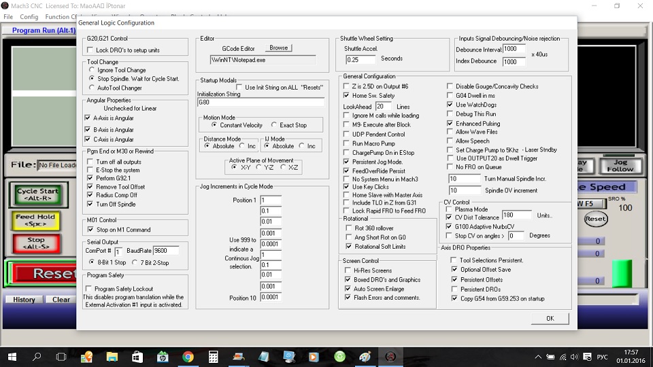Open Paint palette app on the taskbar
Viewport: 653px width, 367px height.
point(365,357)
